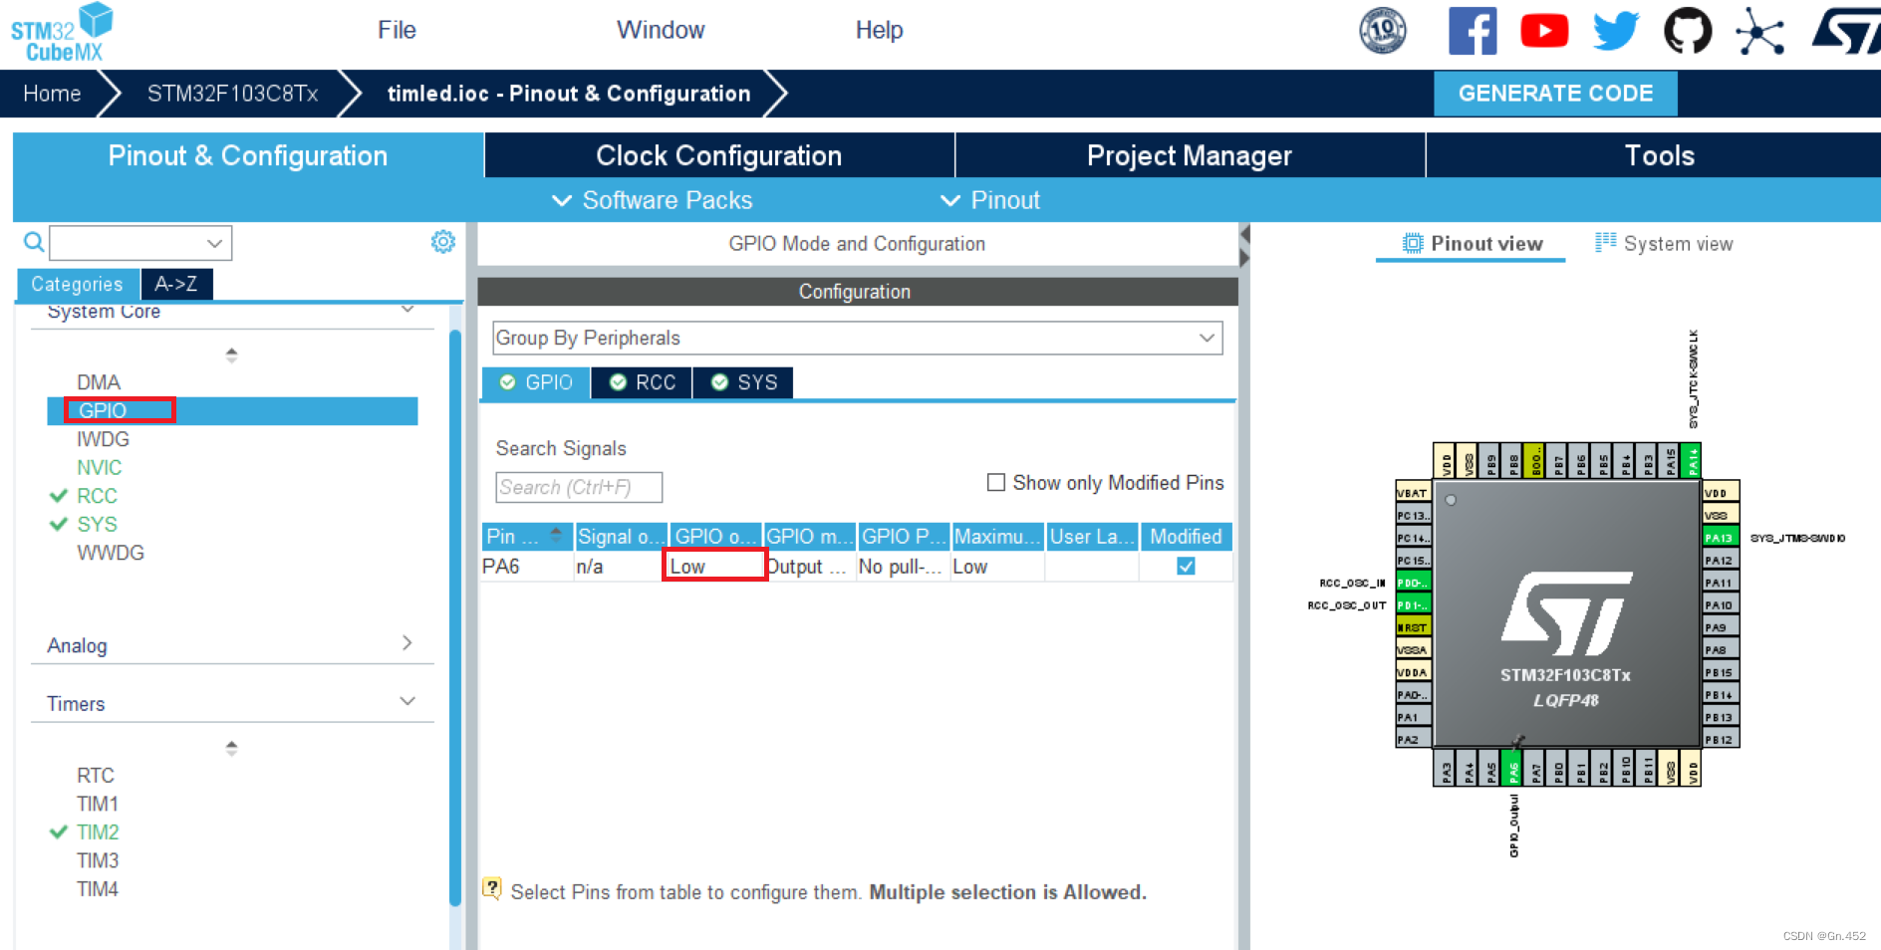Select RTC in the Timers list

tap(96, 775)
